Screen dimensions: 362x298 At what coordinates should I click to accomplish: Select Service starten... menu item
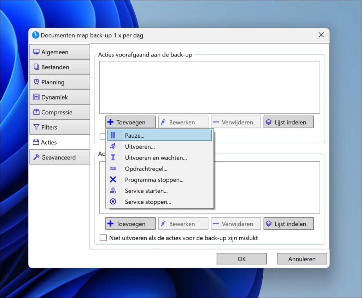[159, 191]
